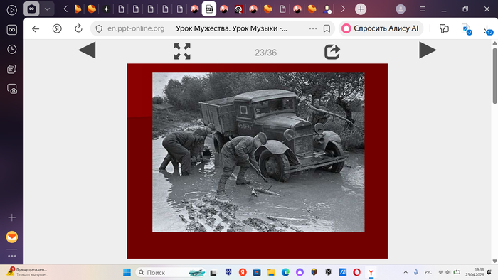
Task: Open the browser hamburger menu
Action: tap(423, 9)
